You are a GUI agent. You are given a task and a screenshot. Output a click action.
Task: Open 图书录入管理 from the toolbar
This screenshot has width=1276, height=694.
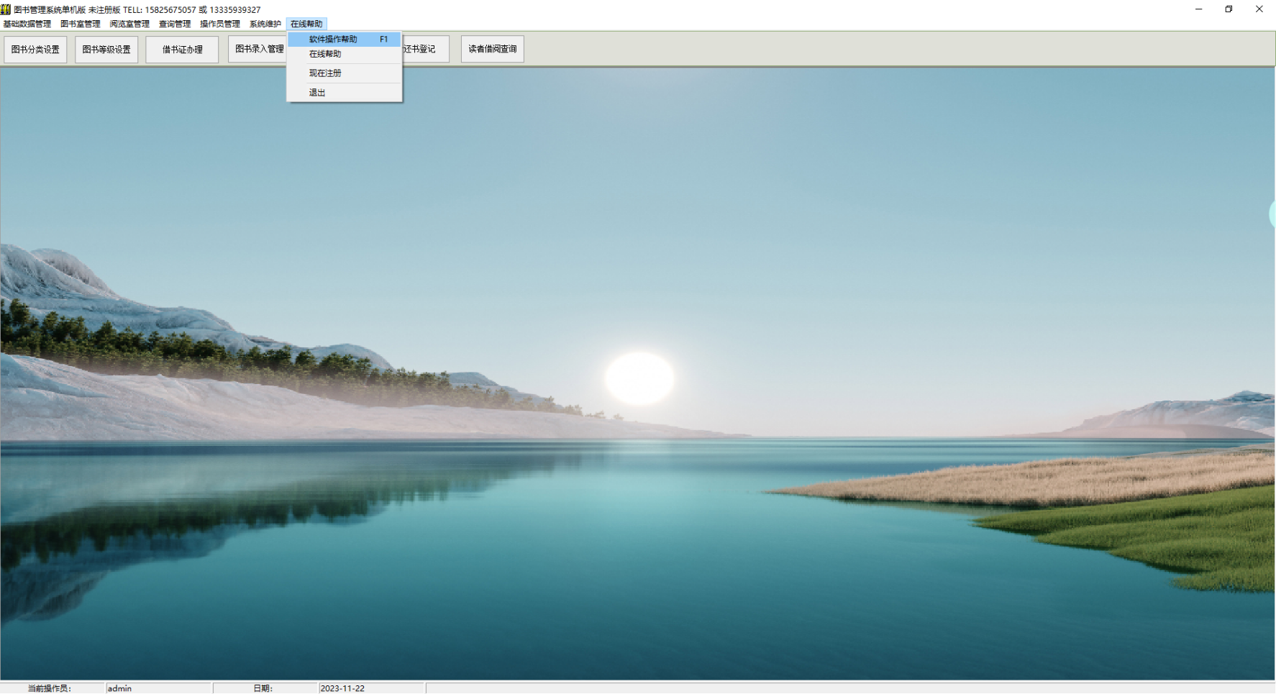258,49
